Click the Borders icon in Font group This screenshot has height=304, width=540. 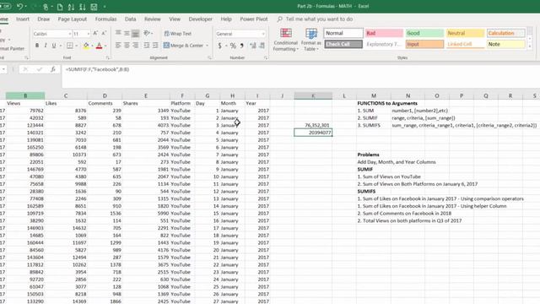70,45
